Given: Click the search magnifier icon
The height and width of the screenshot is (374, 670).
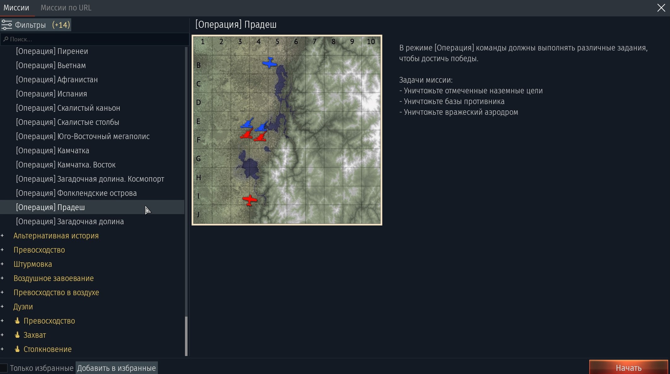Looking at the screenshot, I should pos(5,39).
